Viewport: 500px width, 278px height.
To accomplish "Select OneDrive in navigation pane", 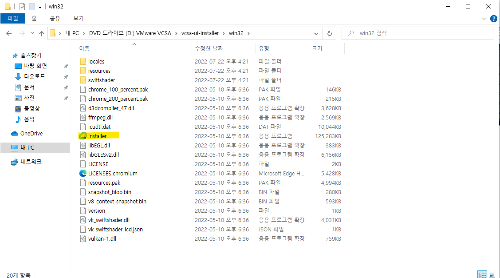I will [31, 133].
